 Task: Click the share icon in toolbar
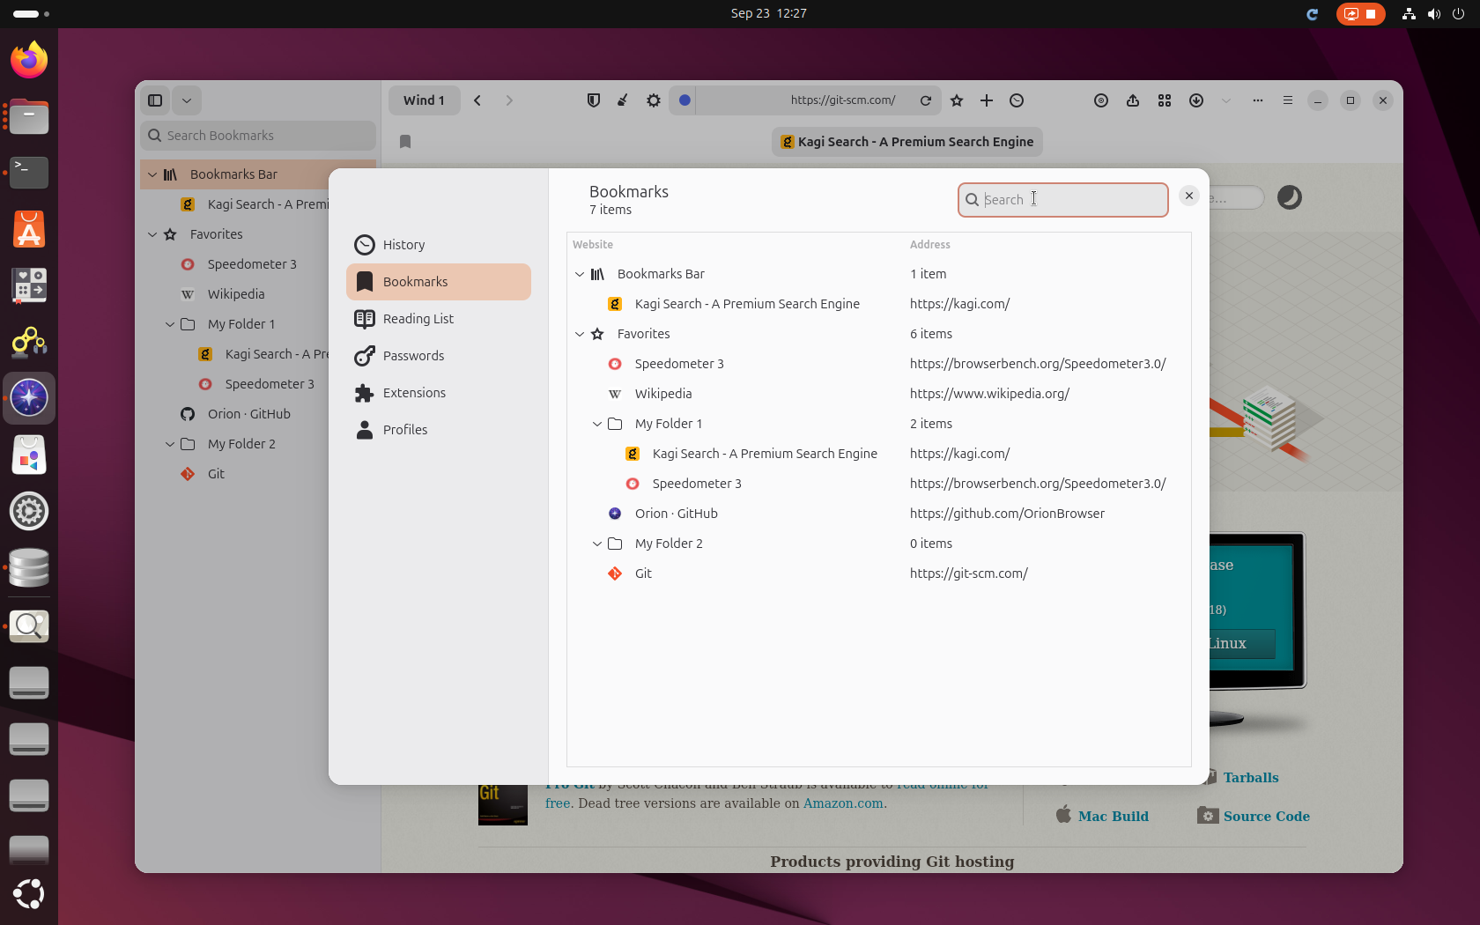click(x=1133, y=100)
